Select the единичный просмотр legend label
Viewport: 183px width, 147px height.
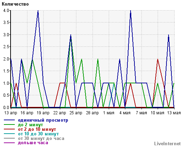point(43,120)
